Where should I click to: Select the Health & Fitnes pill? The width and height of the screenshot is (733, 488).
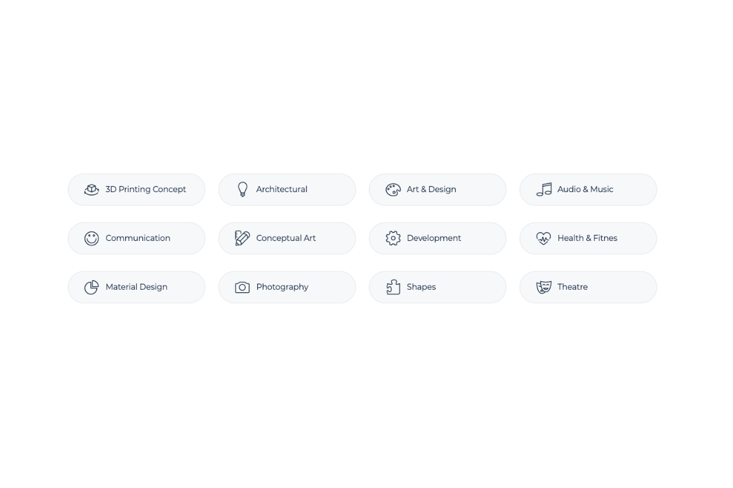(588, 238)
